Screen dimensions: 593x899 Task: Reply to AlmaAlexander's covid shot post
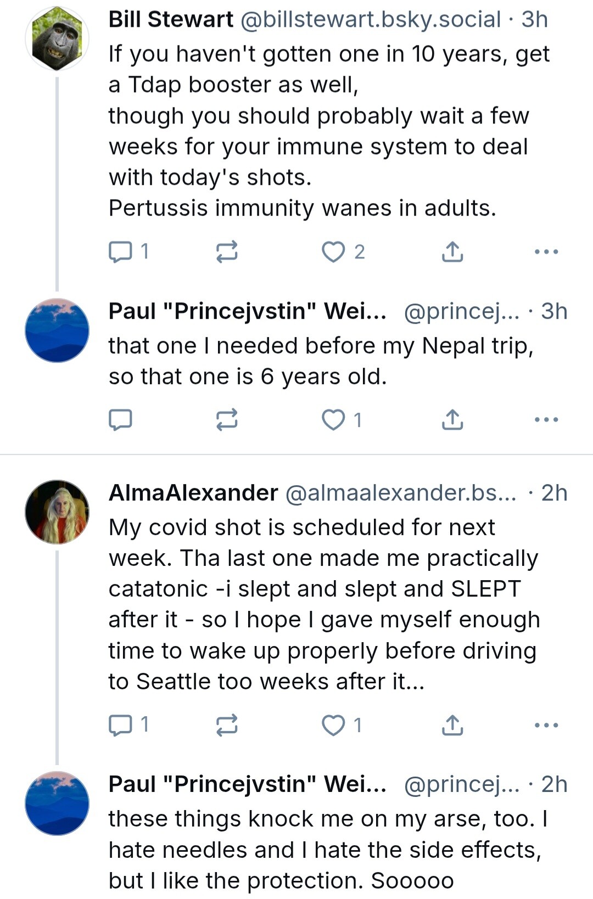click(x=128, y=725)
